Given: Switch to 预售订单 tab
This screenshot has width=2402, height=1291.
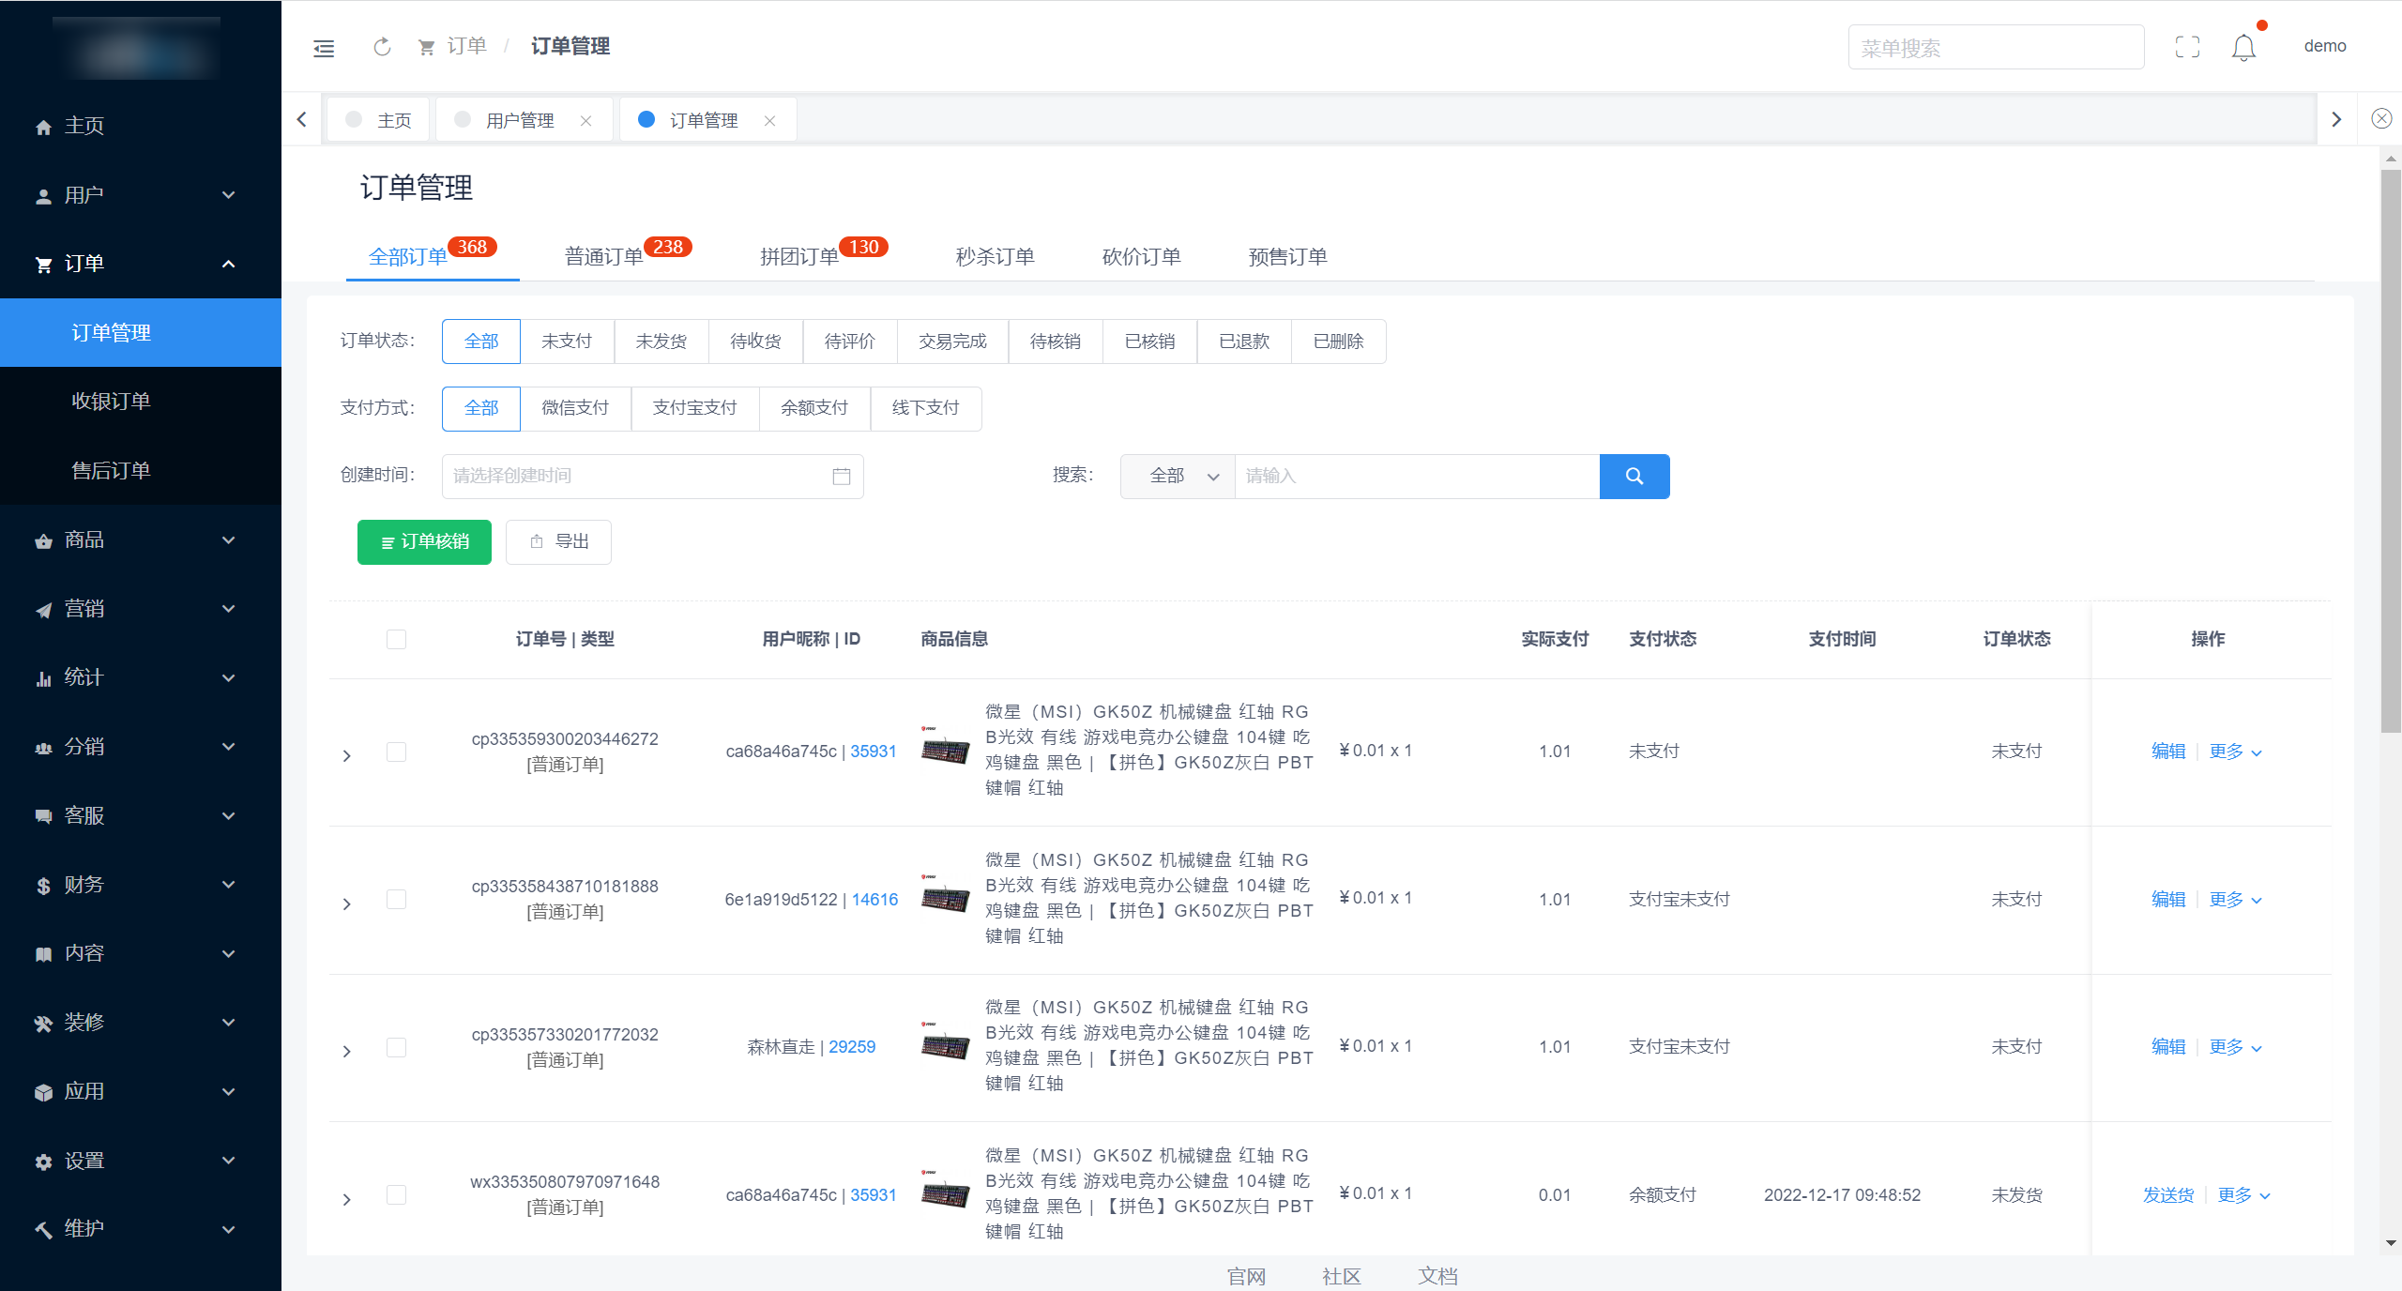Looking at the screenshot, I should pos(1287,256).
